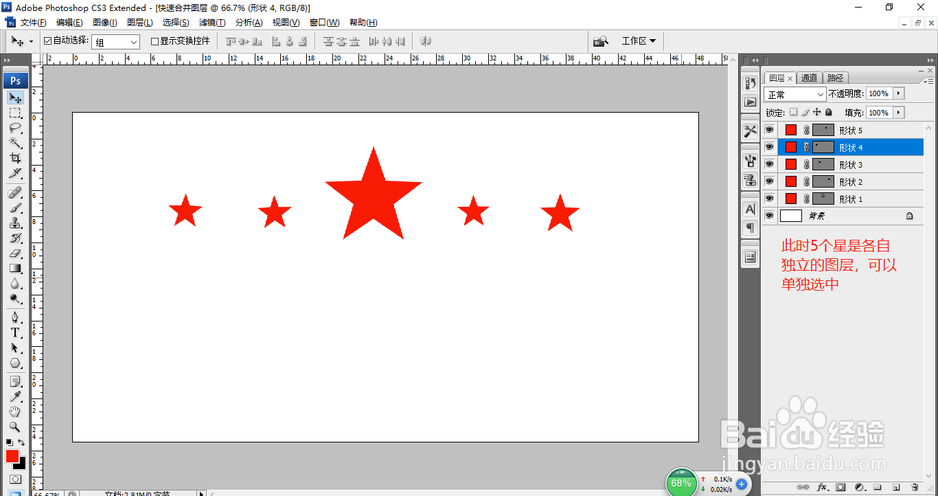This screenshot has height=496, width=938.
Task: Select the Rectangular Marquee tool
Action: click(x=15, y=113)
